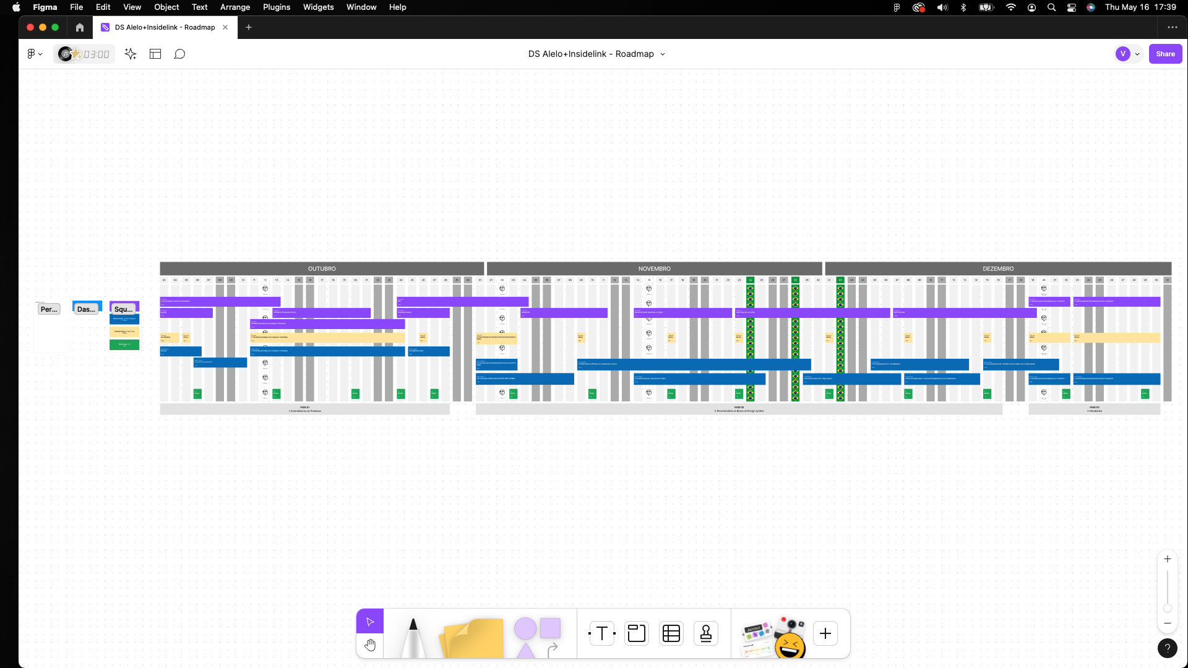Open the comment tool
The height and width of the screenshot is (668, 1188).
pos(179,54)
